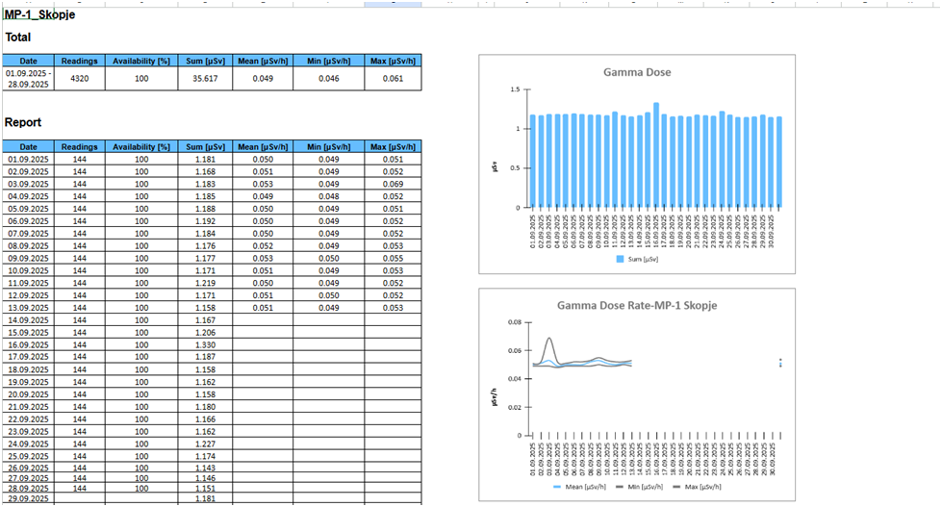
Task: Select the Min [µSv/h] legend entry
Action: (x=639, y=487)
